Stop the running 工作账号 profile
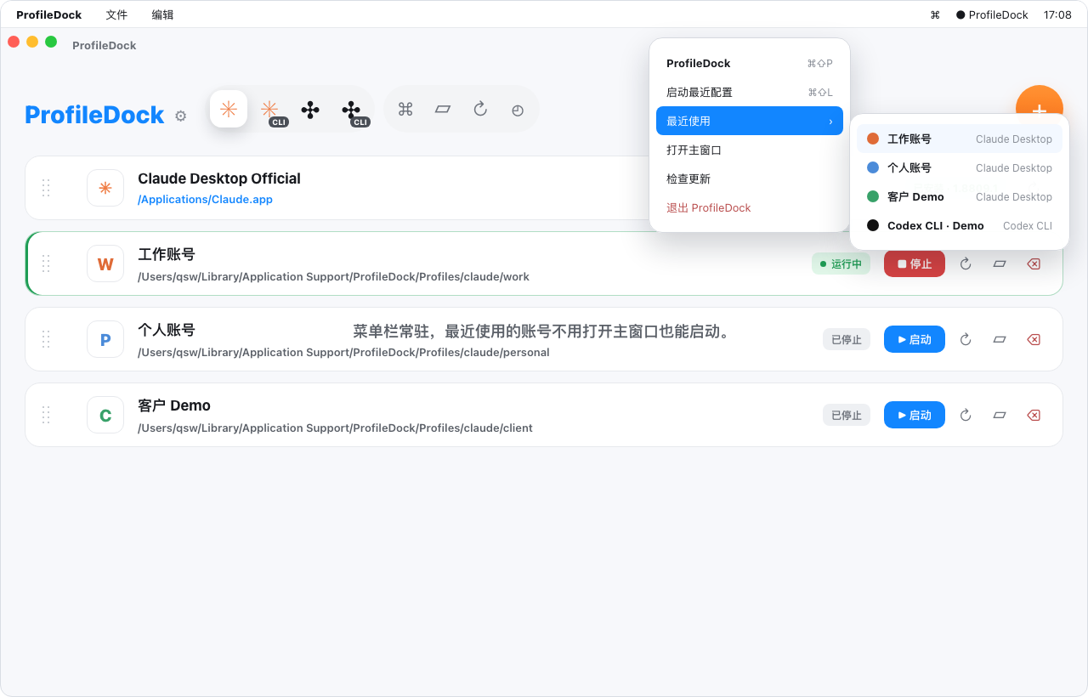Image resolution: width=1088 pixels, height=697 pixels. point(915,263)
